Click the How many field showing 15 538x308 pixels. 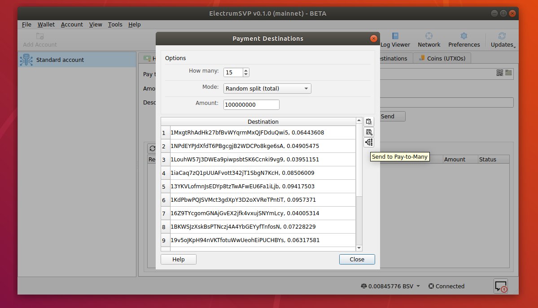pyautogui.click(x=233, y=72)
